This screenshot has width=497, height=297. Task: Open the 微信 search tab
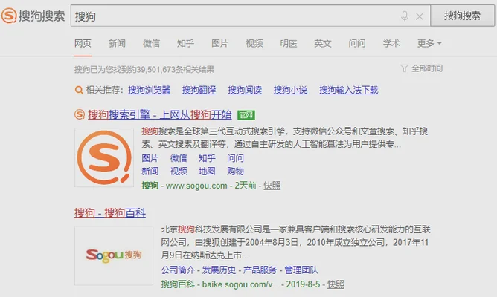[x=151, y=43]
